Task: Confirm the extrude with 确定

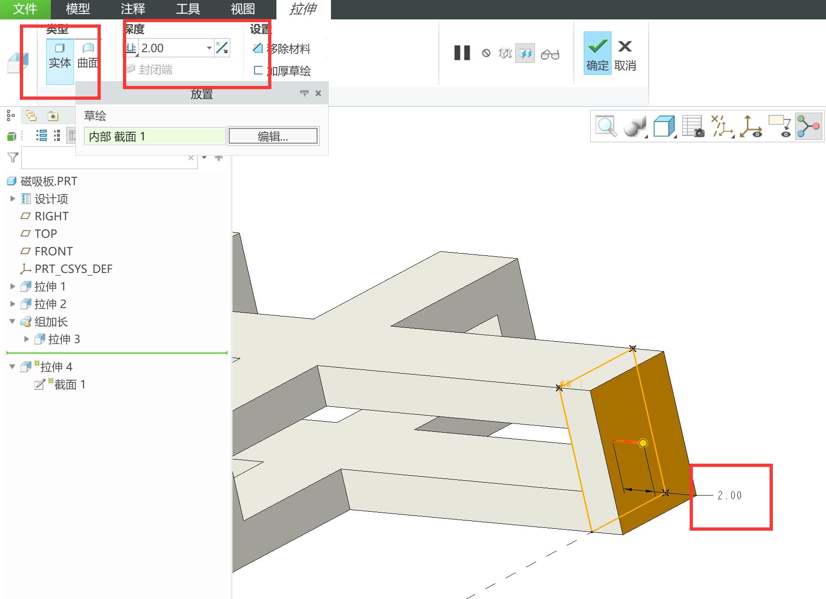Action: click(x=597, y=53)
